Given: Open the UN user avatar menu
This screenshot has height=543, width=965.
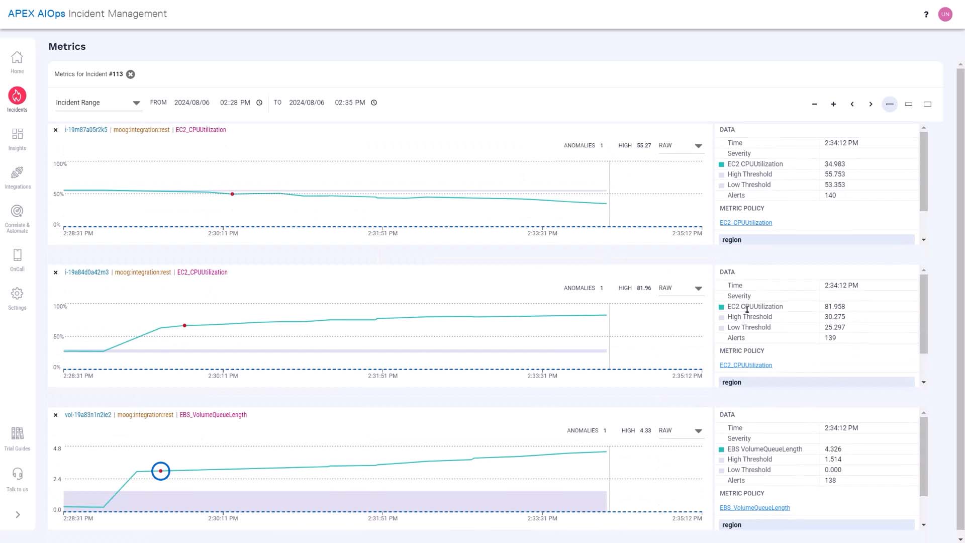Looking at the screenshot, I should [x=945, y=14].
